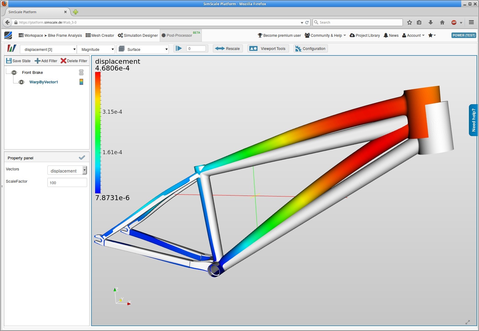
Task: Open Viewport Tools
Action: pyautogui.click(x=268, y=48)
